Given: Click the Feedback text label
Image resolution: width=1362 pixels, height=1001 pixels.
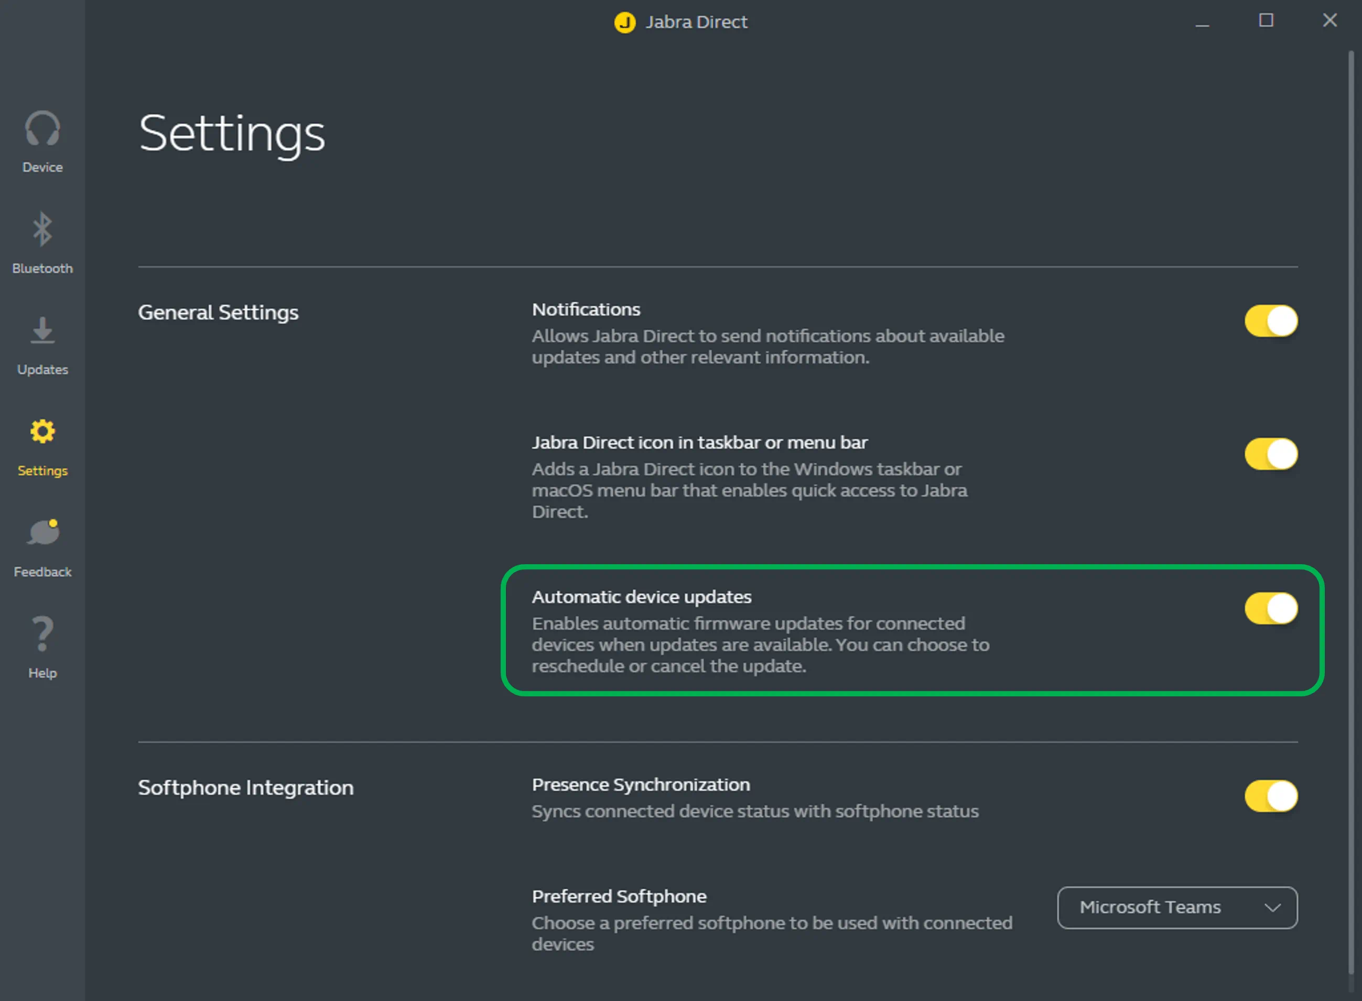Looking at the screenshot, I should click(x=42, y=572).
